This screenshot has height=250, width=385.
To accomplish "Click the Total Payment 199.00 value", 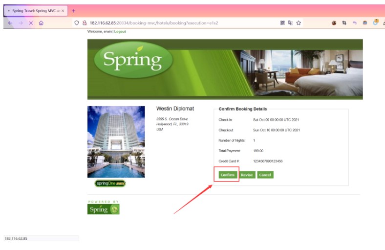I will click(x=258, y=151).
